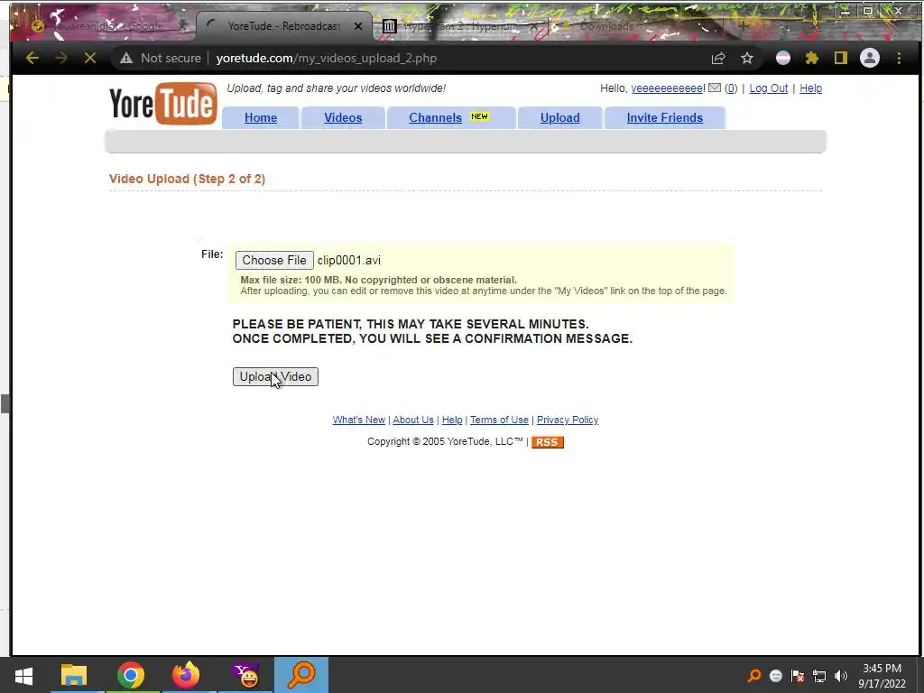
Task: Go back using browser back arrow
Action: (32, 58)
